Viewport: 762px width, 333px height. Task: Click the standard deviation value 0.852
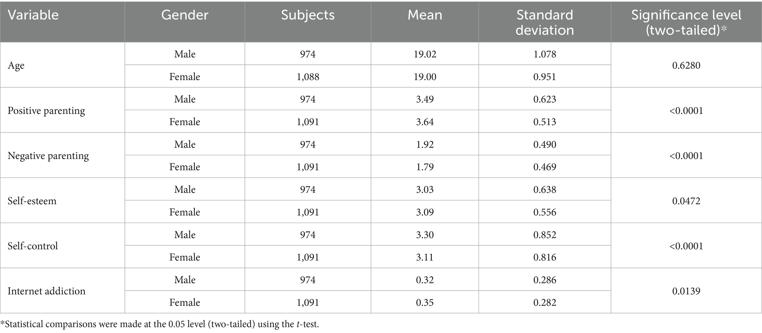click(x=545, y=235)
